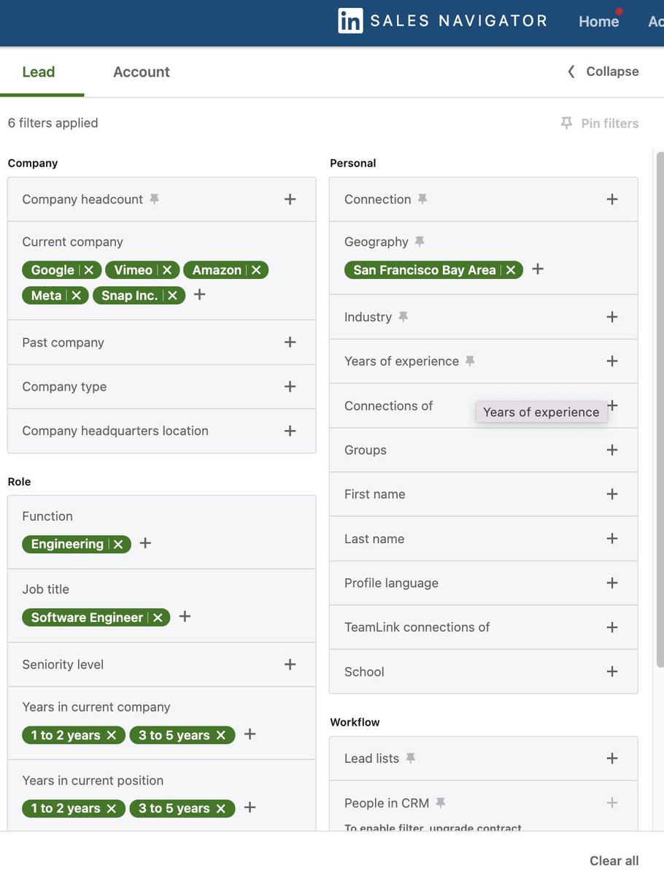This screenshot has height=876, width=664.
Task: Expand the Groups filter
Action: (x=612, y=450)
